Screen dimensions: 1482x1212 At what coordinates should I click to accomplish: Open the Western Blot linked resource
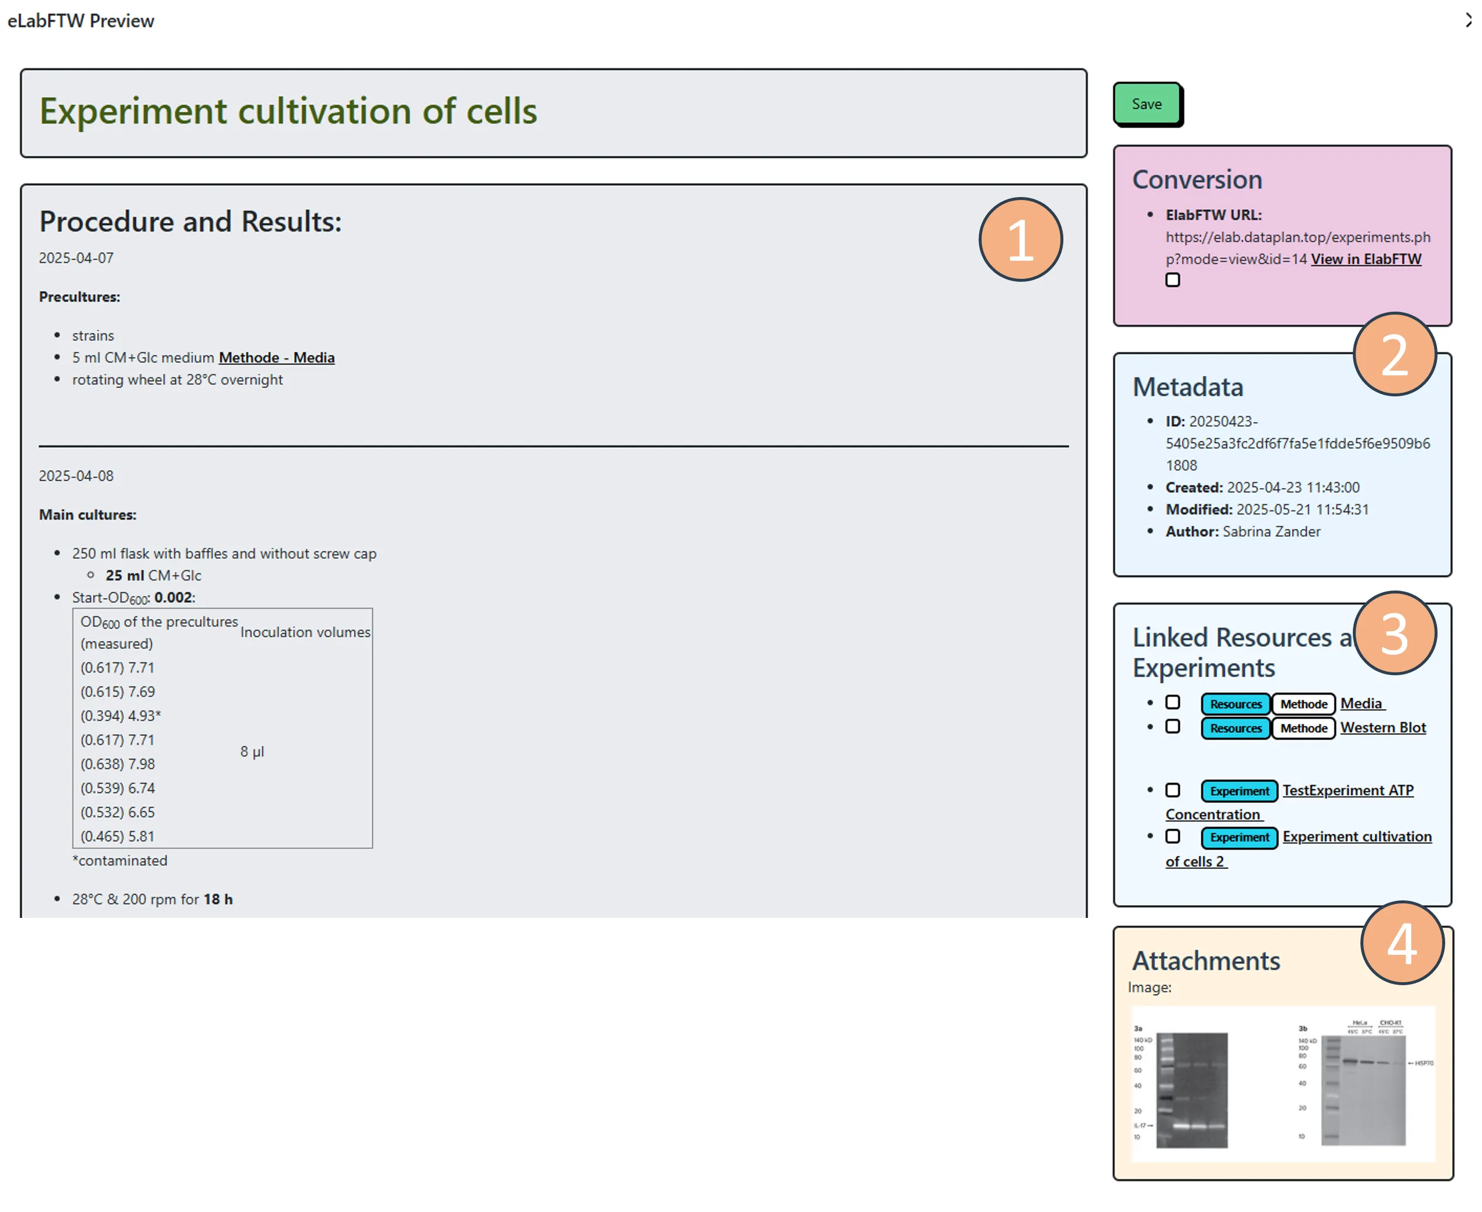click(x=1382, y=727)
